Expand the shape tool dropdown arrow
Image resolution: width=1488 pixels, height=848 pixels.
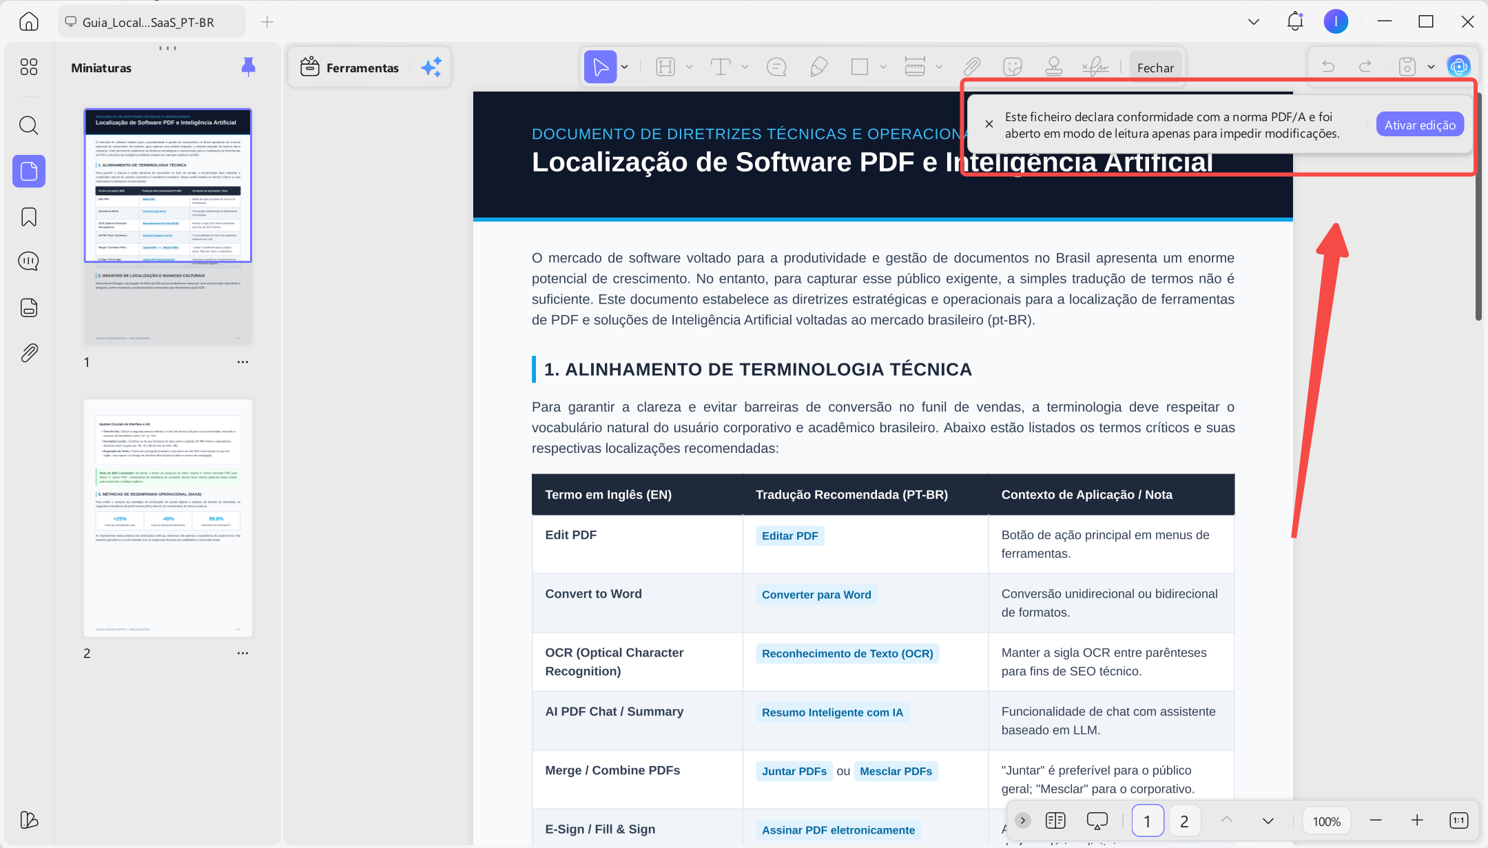pos(883,67)
